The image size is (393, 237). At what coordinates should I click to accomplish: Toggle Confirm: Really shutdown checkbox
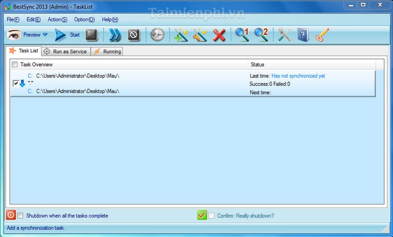point(211,216)
